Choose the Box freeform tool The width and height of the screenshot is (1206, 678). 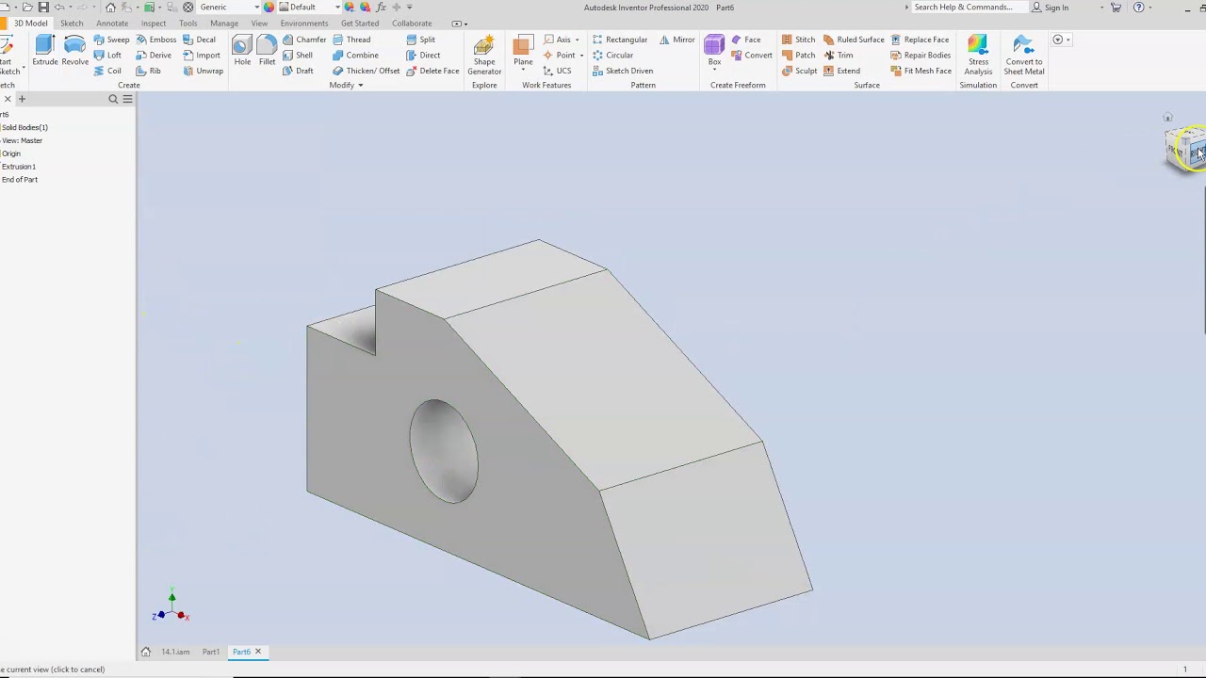pyautogui.click(x=714, y=52)
